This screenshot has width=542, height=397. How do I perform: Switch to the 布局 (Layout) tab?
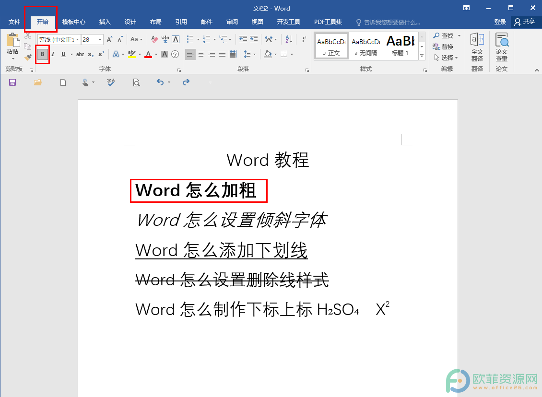point(155,22)
